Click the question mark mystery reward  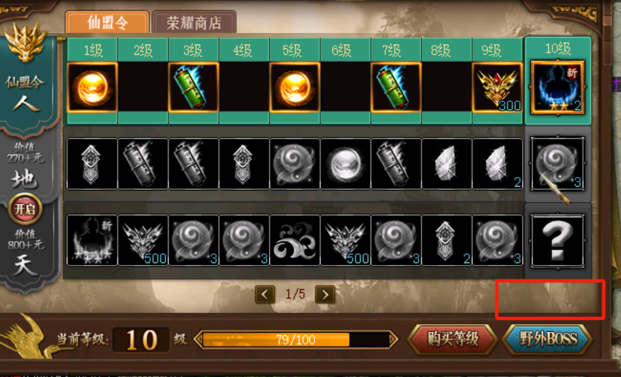[x=558, y=240]
